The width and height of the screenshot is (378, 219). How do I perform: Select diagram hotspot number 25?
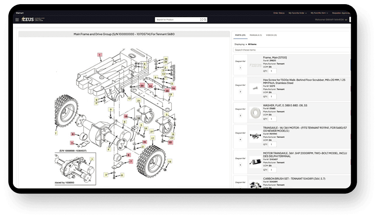click(166, 62)
